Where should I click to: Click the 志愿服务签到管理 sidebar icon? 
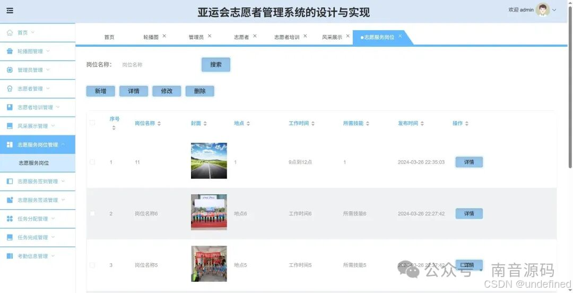pos(10,181)
